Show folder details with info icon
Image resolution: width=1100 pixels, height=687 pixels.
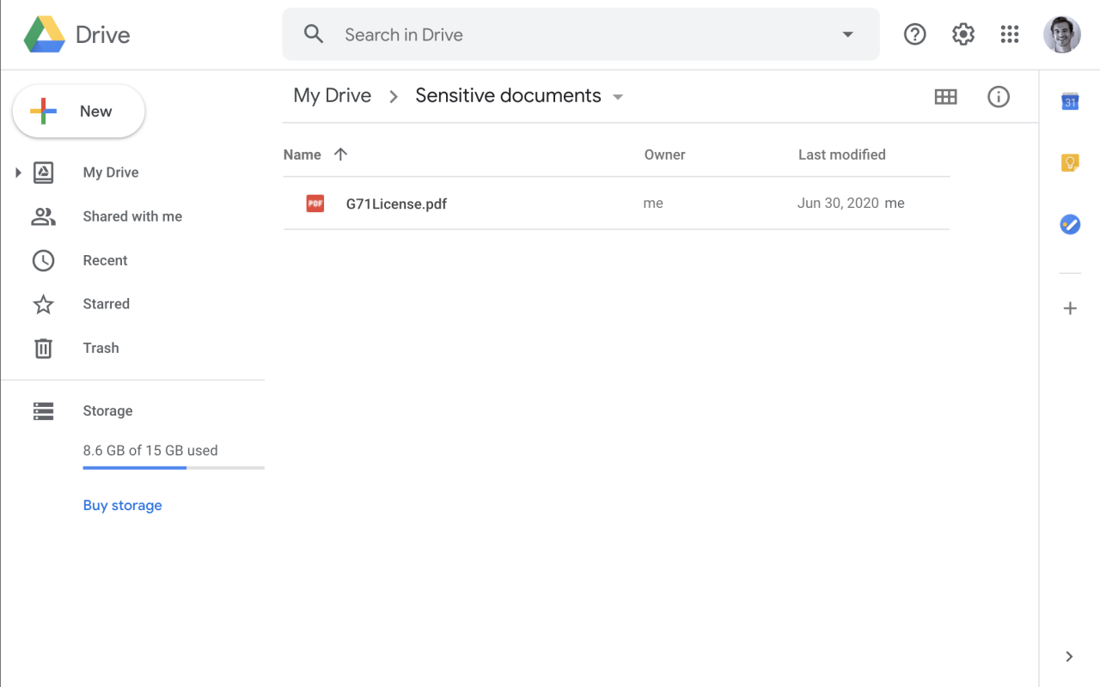click(x=998, y=97)
